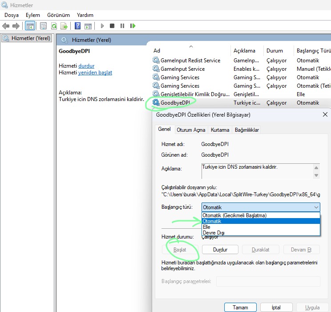
Task: Choose Otomatik (Gecikmeli Başlatma) option
Action: click(261, 215)
